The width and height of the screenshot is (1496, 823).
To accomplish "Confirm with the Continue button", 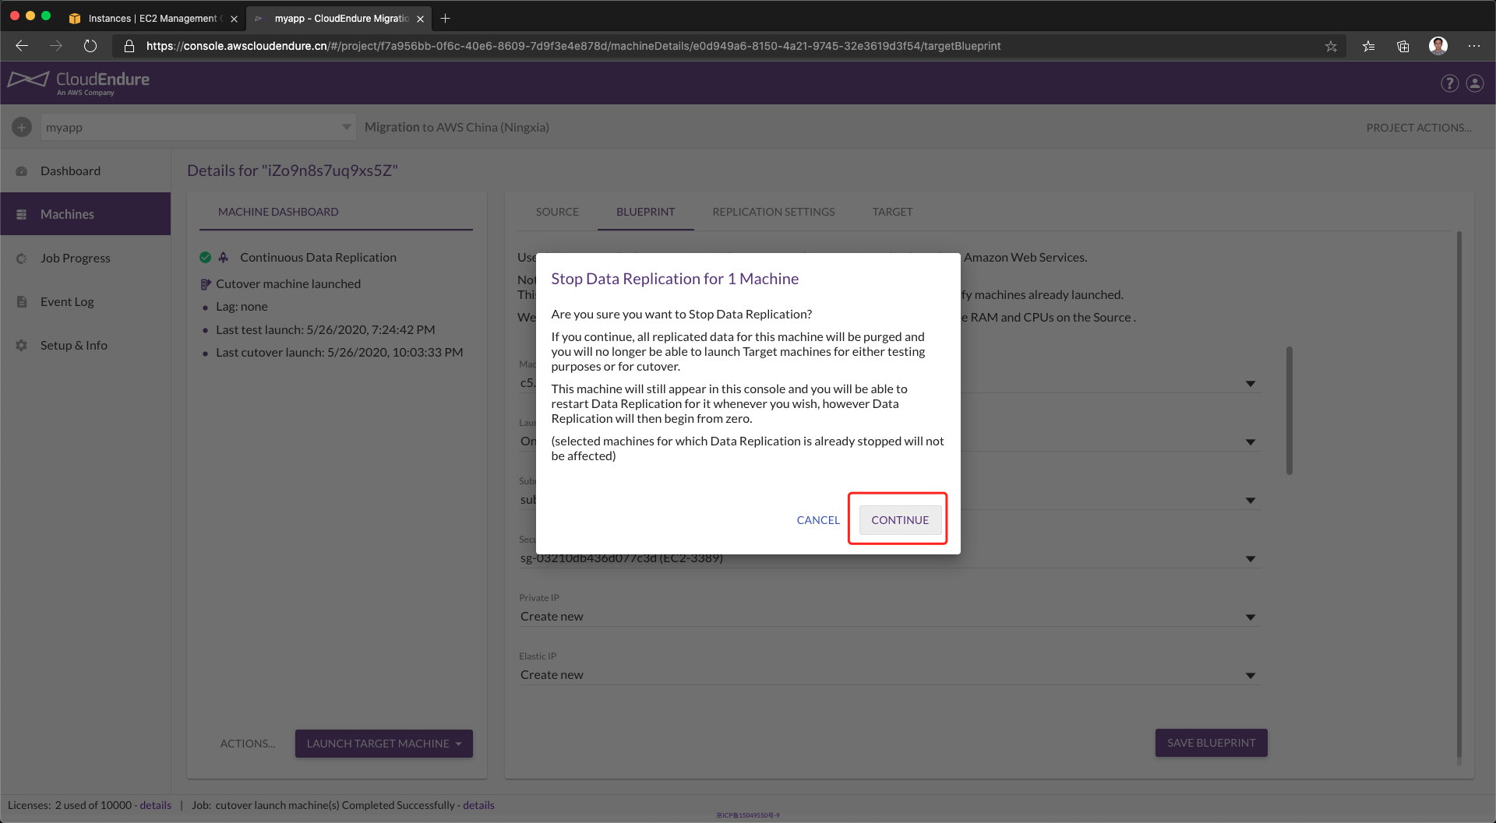I will click(900, 520).
